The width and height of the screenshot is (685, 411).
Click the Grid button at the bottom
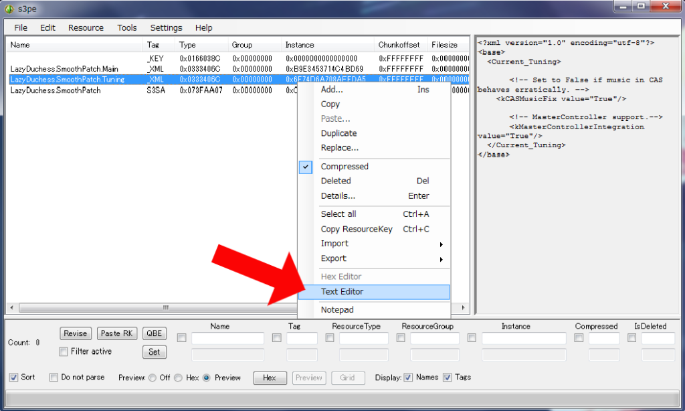tap(348, 377)
